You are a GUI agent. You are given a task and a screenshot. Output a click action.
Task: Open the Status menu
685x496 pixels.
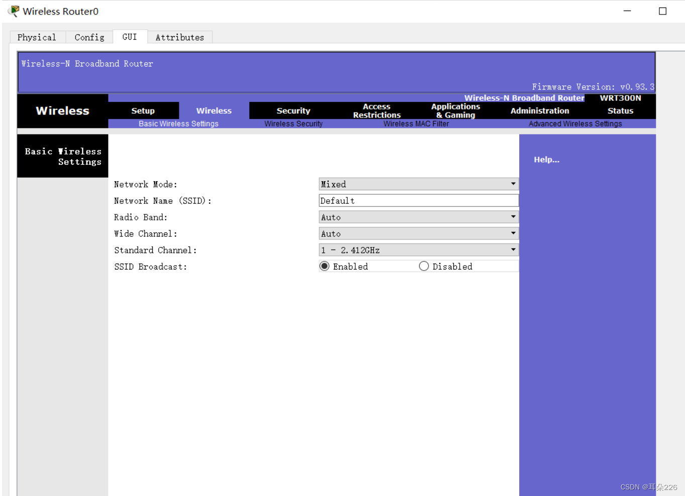coord(620,110)
